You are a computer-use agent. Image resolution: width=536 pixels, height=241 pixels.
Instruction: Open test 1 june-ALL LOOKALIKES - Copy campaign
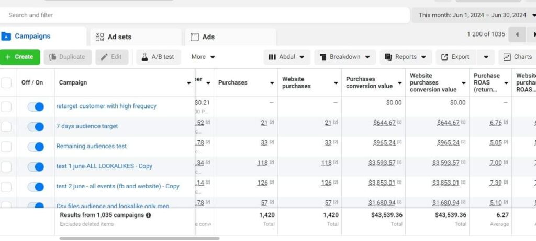tap(104, 166)
